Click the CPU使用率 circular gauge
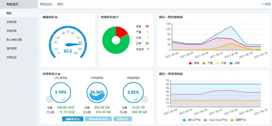272x126 pixels. coord(60,93)
